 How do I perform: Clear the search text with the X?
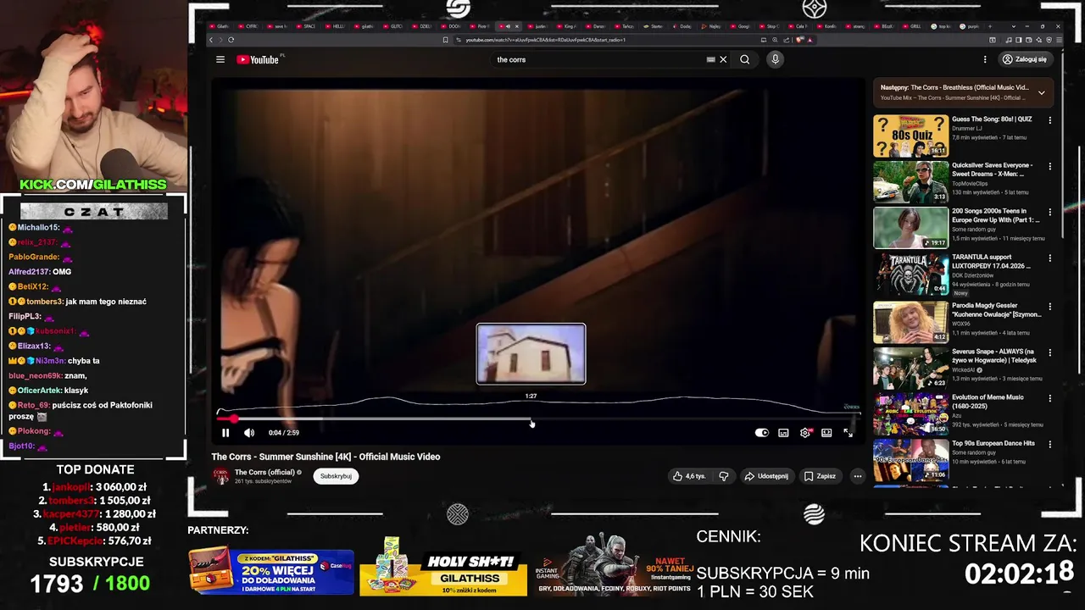[x=723, y=59]
